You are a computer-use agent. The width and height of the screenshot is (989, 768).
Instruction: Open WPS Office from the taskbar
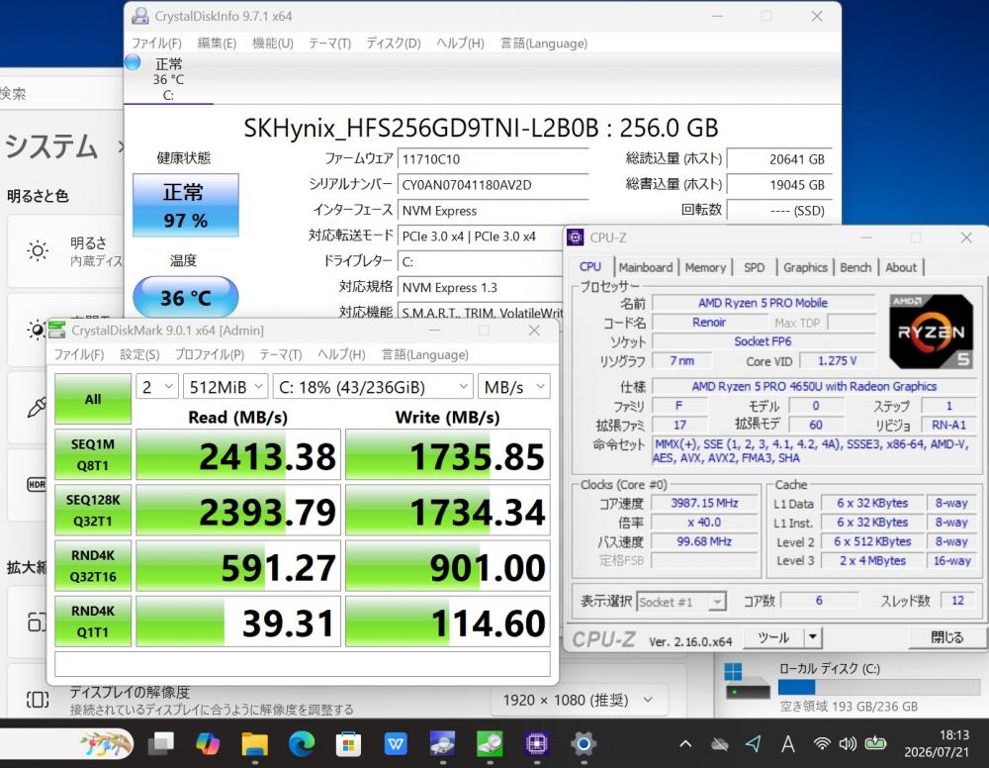pos(396,744)
